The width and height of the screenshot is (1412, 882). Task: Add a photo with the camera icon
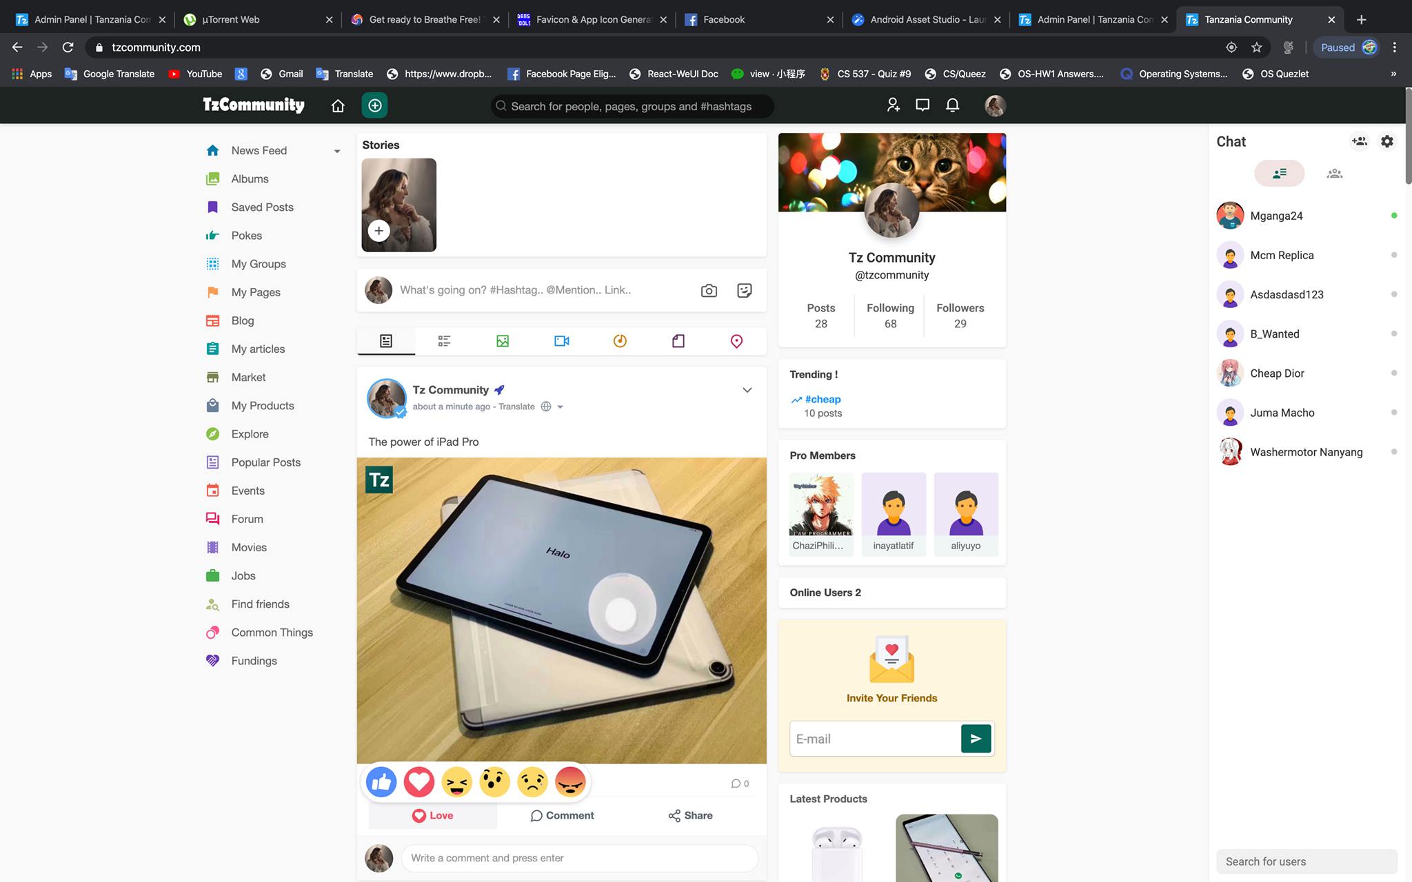click(709, 291)
